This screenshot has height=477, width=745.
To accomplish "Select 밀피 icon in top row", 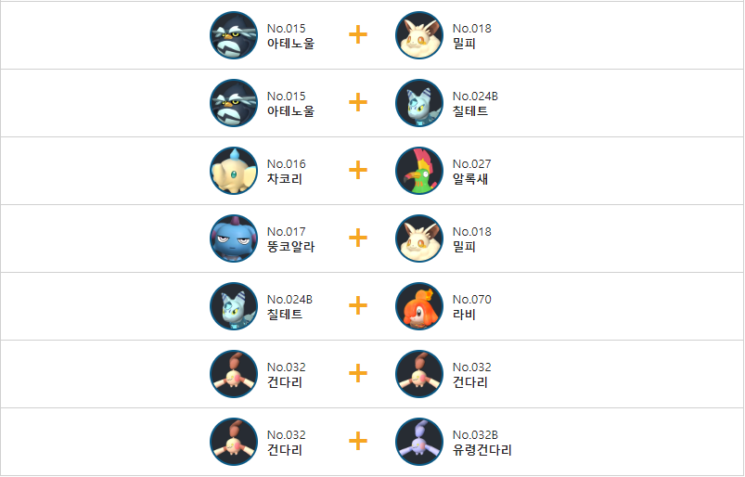I will [419, 35].
